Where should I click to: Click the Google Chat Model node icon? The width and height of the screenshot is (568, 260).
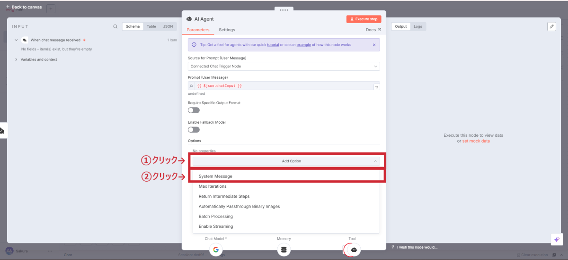pos(215,250)
